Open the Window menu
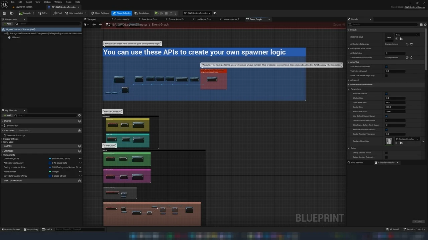428x240 pixels. [x=58, y=2]
